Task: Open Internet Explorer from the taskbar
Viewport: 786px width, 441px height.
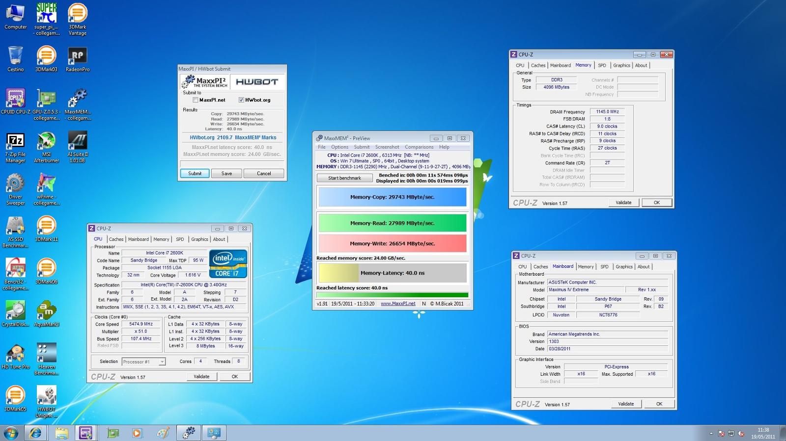Action: pyautogui.click(x=35, y=433)
